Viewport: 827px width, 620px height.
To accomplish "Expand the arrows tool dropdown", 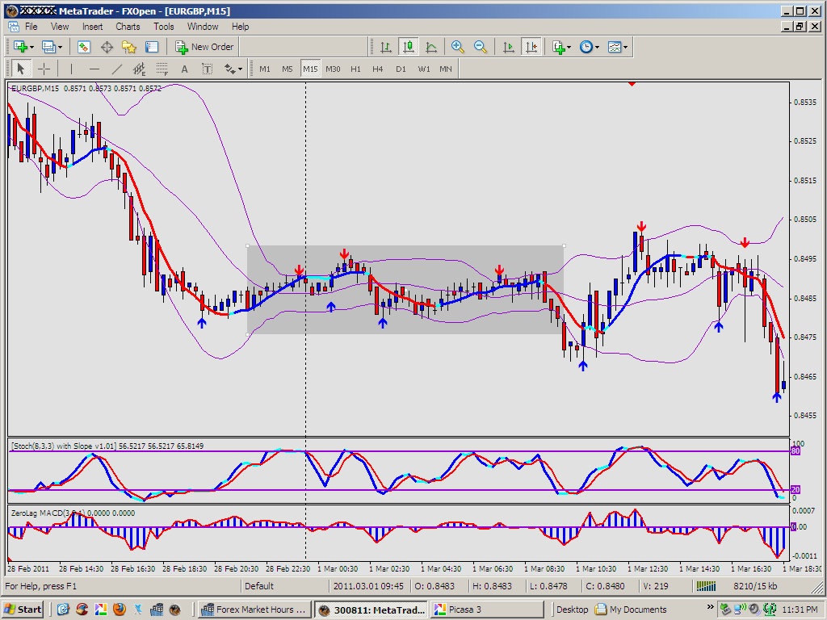I will coord(240,69).
